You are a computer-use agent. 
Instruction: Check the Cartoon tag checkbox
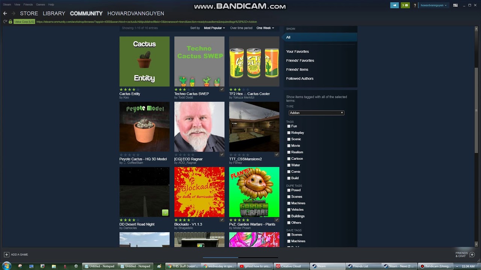tap(289, 159)
